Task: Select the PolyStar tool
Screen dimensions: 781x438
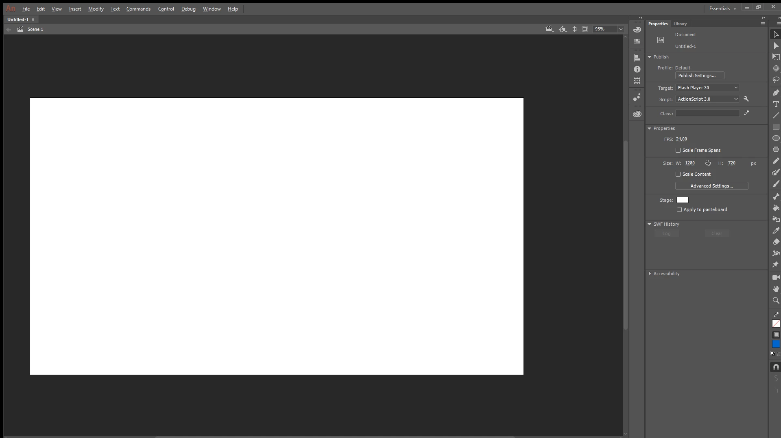Action: tap(776, 150)
